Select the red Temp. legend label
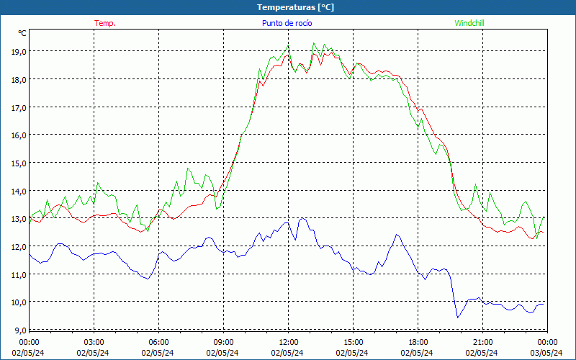Image resolution: width=576 pixels, height=360 pixels. tap(105, 23)
